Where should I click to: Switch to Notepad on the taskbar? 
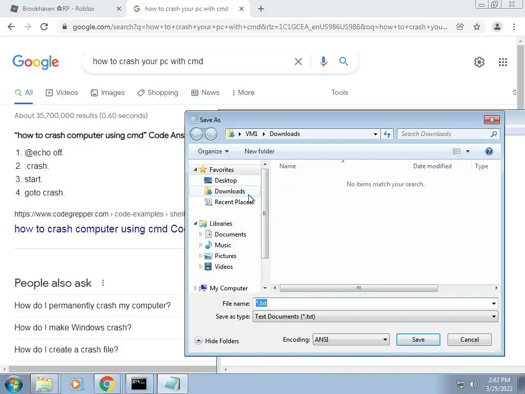pos(172,384)
